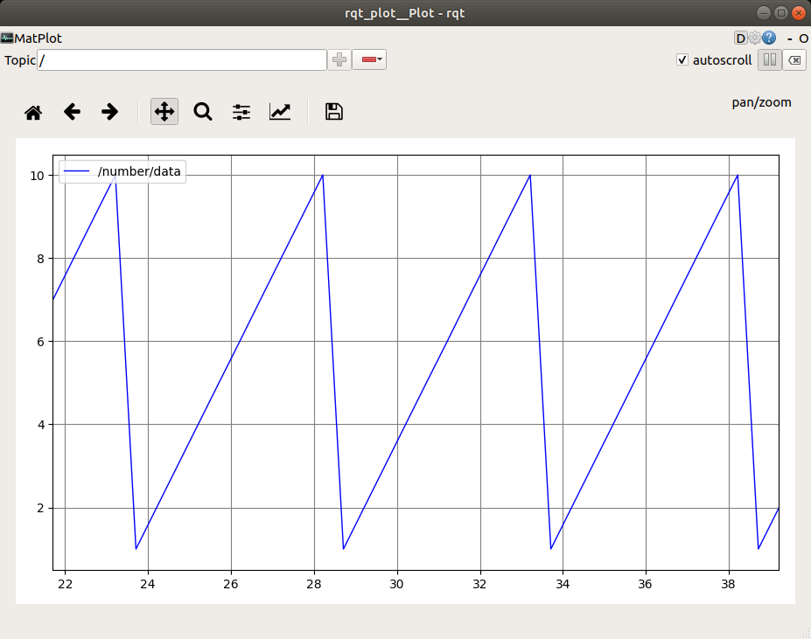Click the clear plot backspace button
This screenshot has width=811, height=639.
(794, 59)
